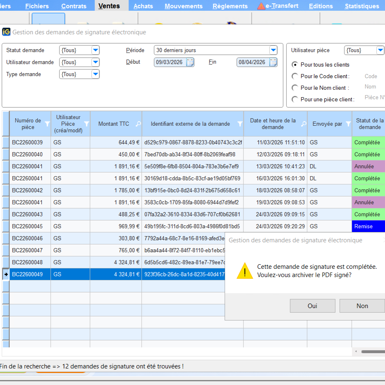Image resolution: width=385 pixels, height=385 pixels.
Task: Select the Pour le Nom client option
Action: pyautogui.click(x=295, y=88)
